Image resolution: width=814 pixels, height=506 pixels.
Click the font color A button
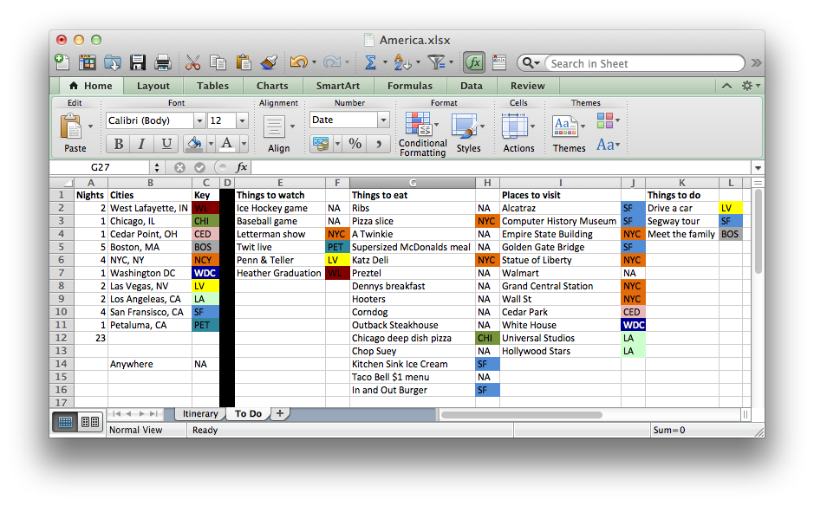tap(227, 144)
